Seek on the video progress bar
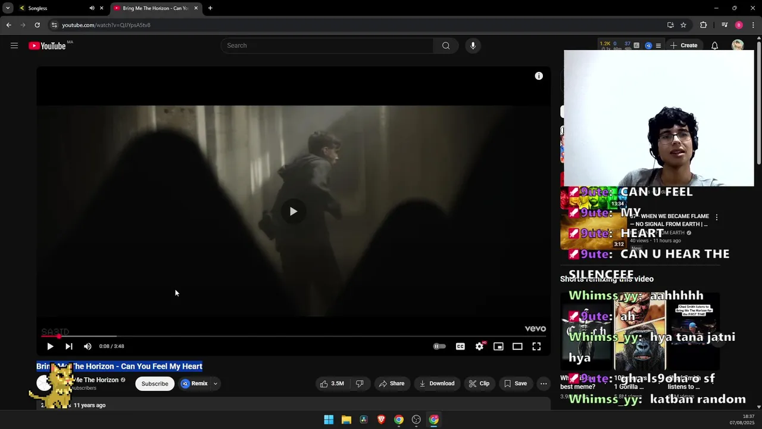Image resolution: width=762 pixels, height=429 pixels. tap(293, 337)
